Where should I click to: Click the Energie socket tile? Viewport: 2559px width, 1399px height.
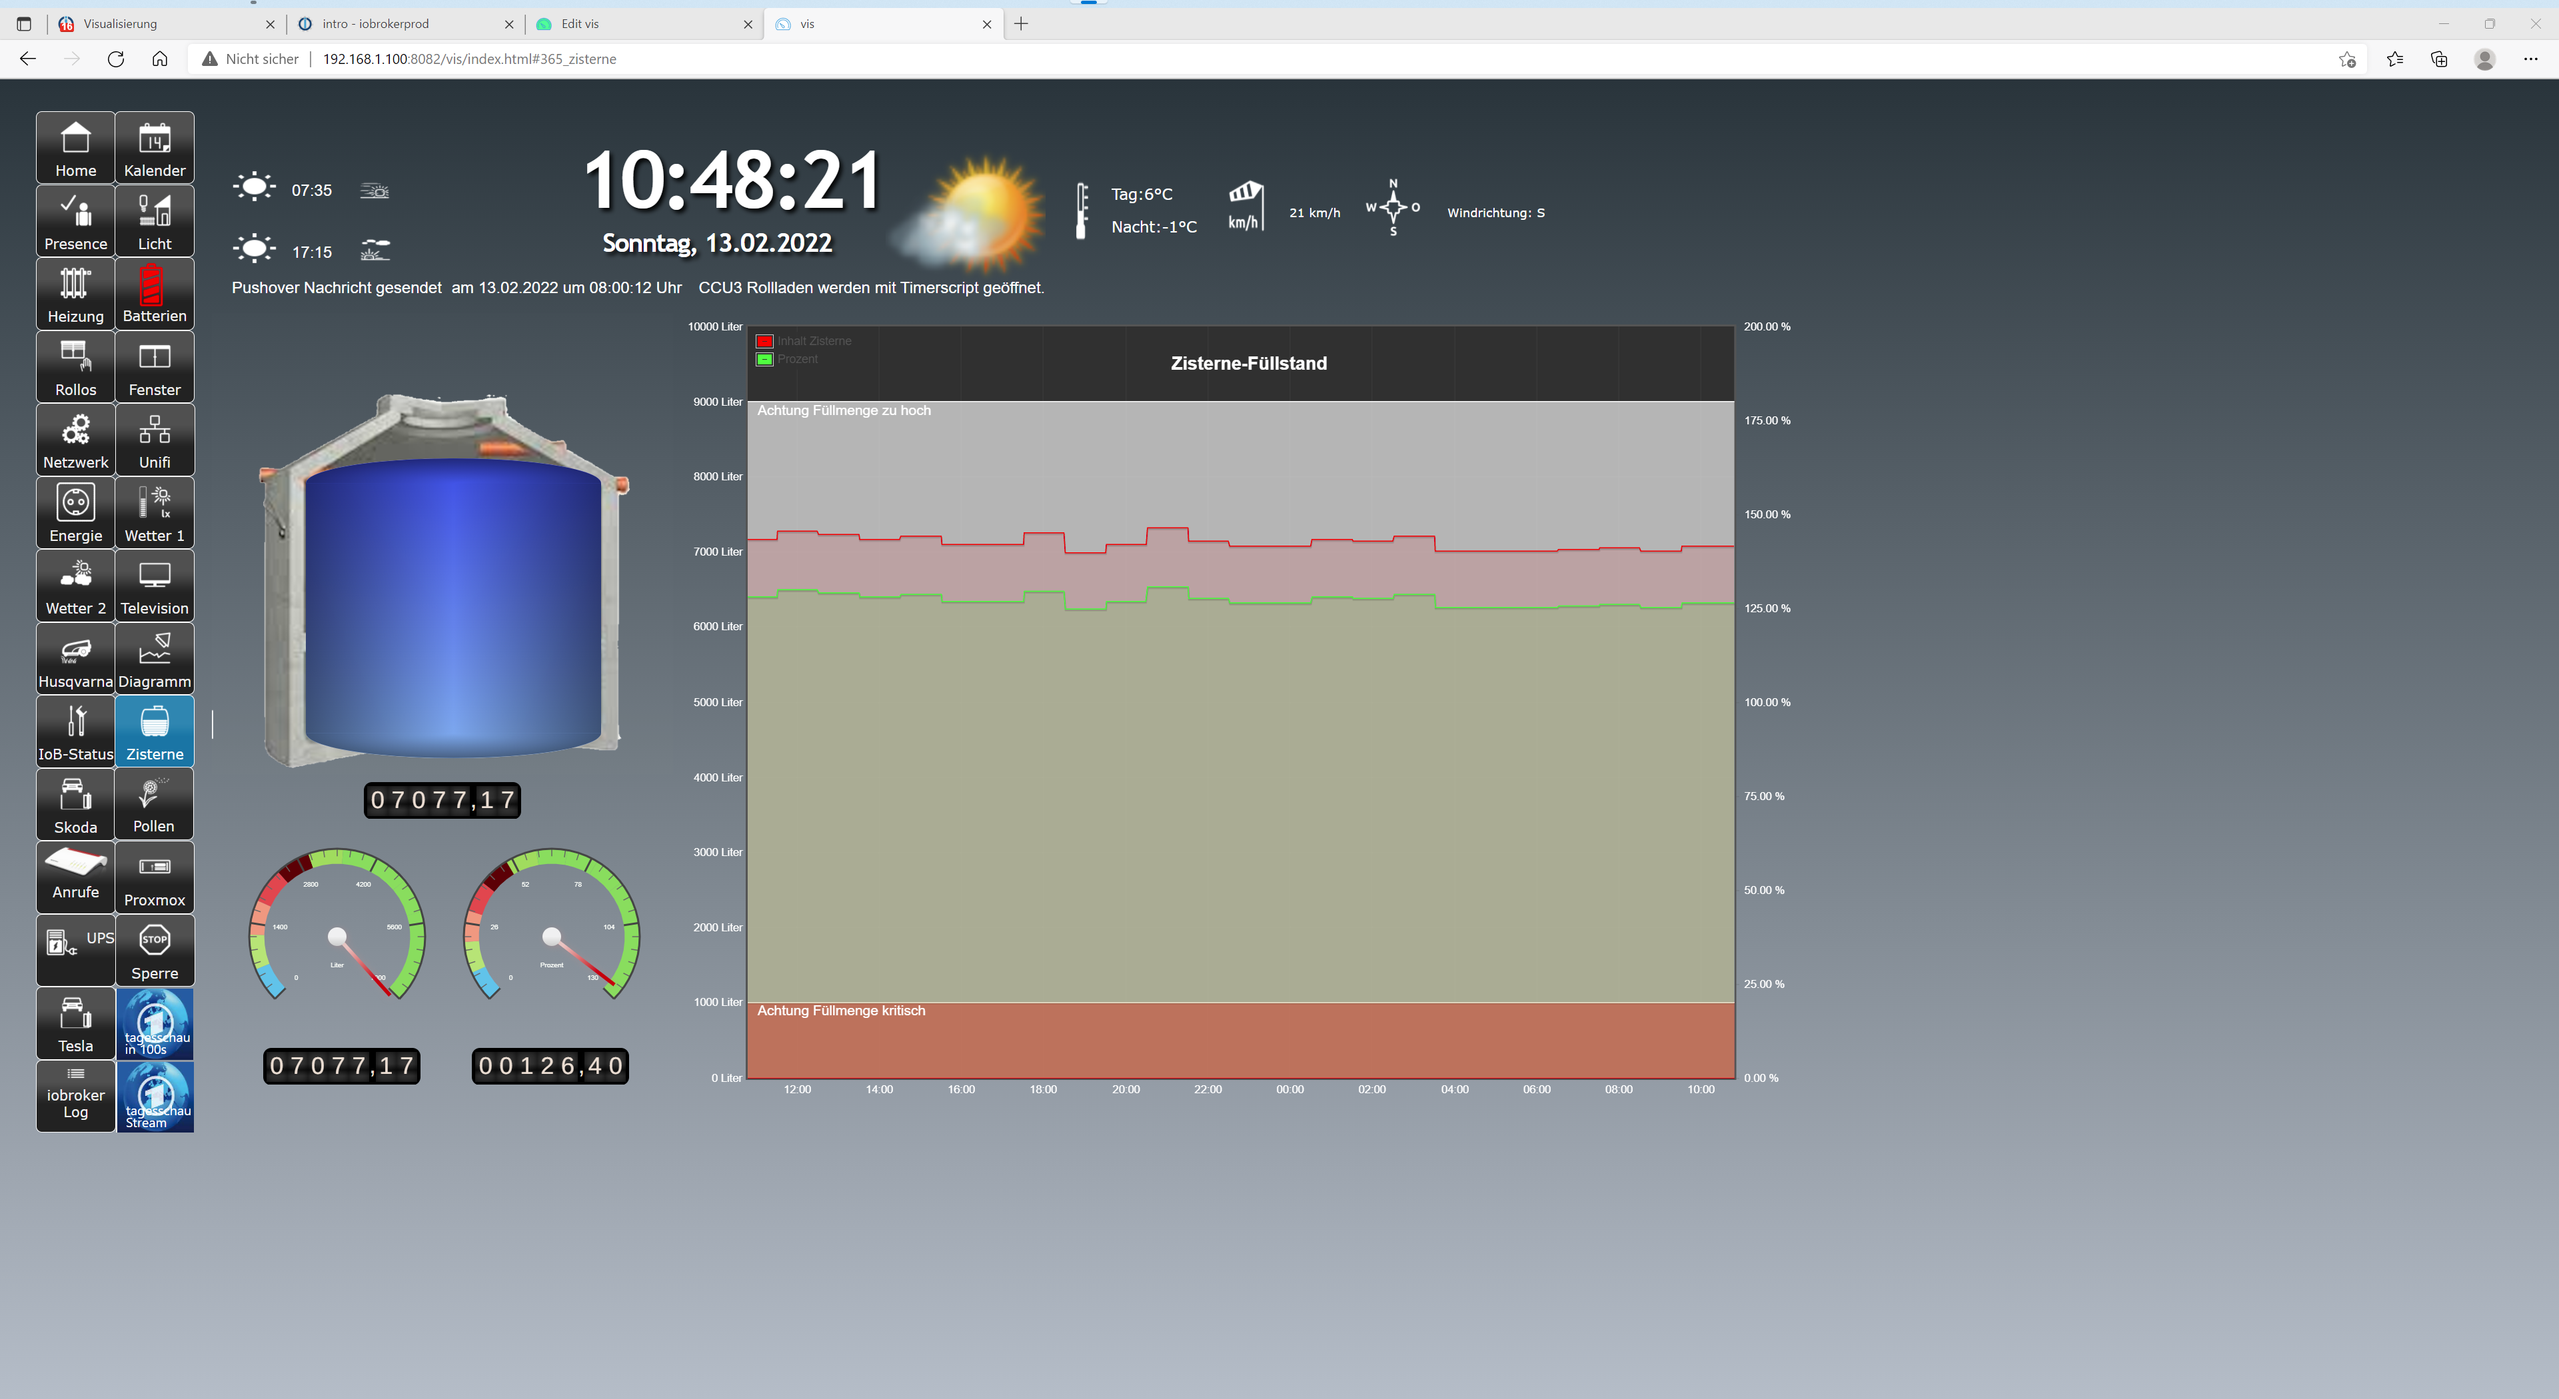pos(75,512)
